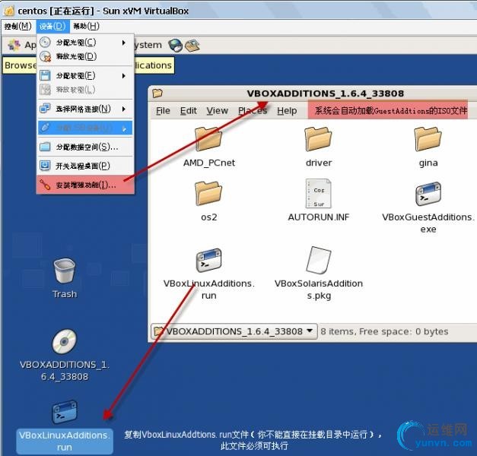Select the os2 folder icon

(x=208, y=194)
